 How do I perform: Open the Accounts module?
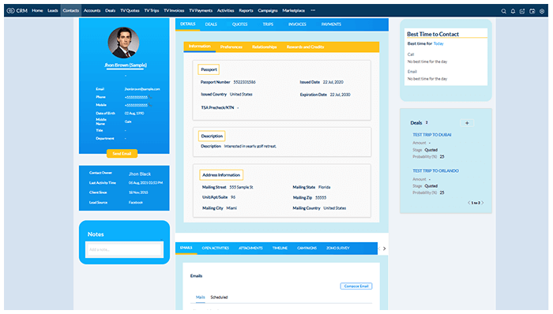coord(92,10)
